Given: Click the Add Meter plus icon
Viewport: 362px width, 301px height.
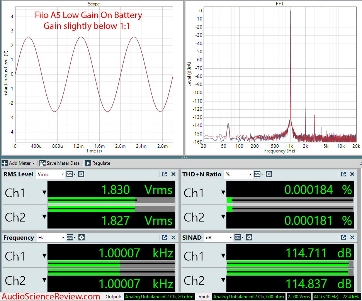Looking at the screenshot, I should (x=5, y=163).
